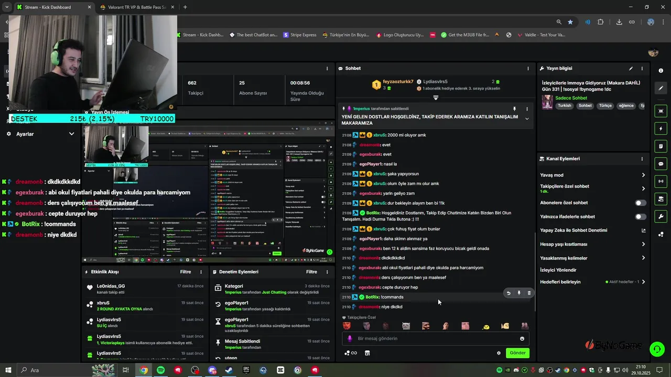
Task: Expand Hesap yaşı kısıtlaması option
Action: click(x=643, y=244)
